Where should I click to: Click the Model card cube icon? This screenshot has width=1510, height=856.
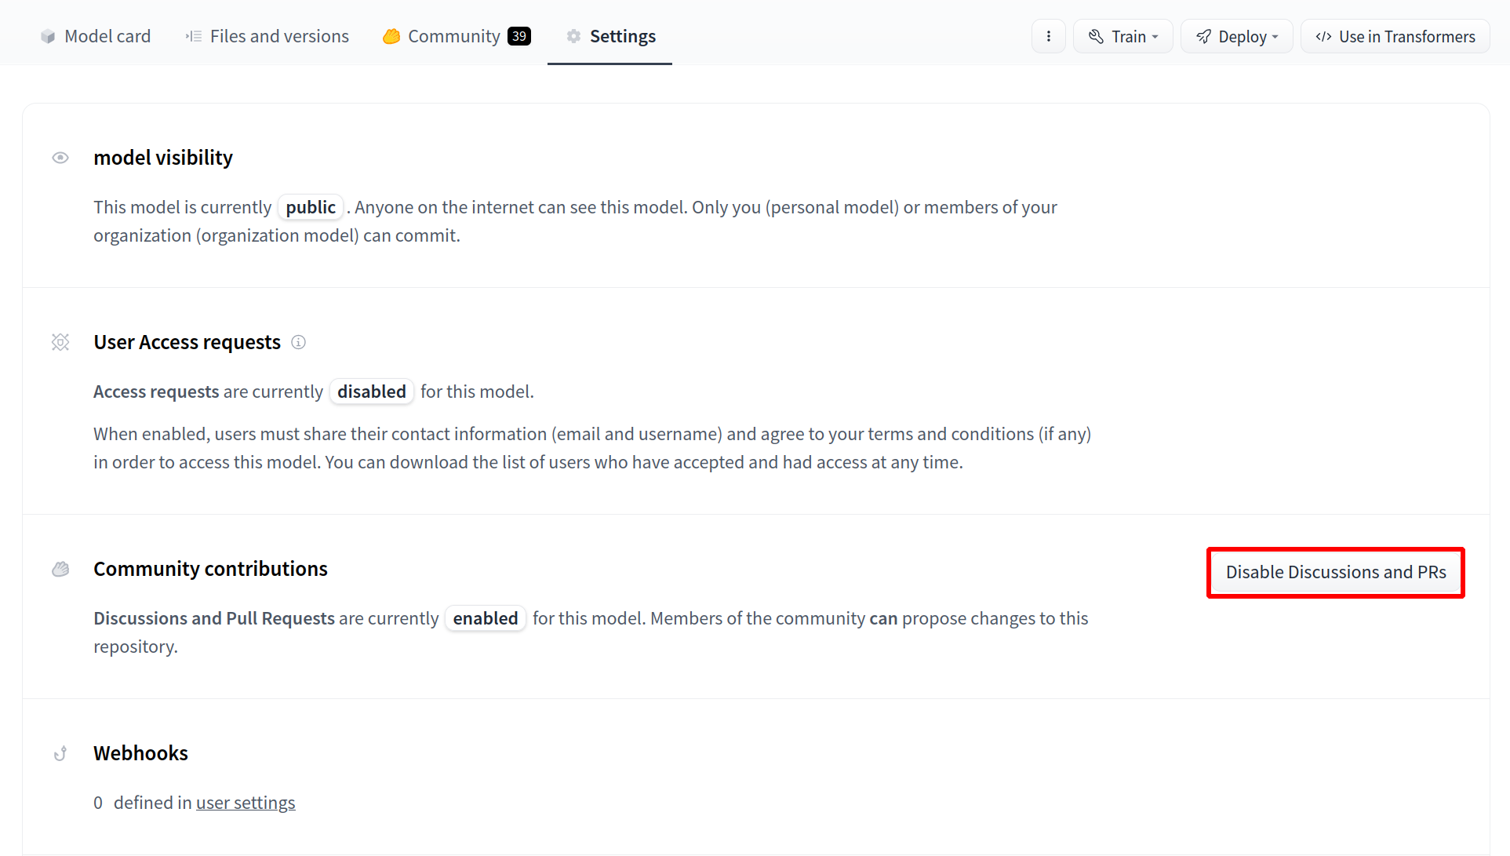click(x=48, y=37)
